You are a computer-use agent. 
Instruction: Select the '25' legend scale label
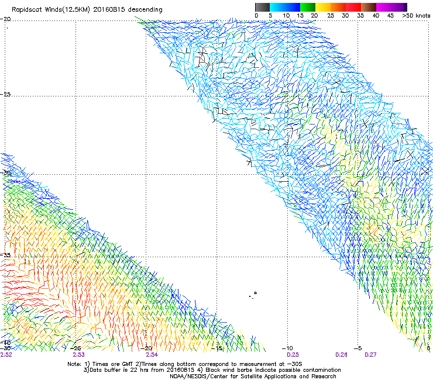click(x=331, y=16)
